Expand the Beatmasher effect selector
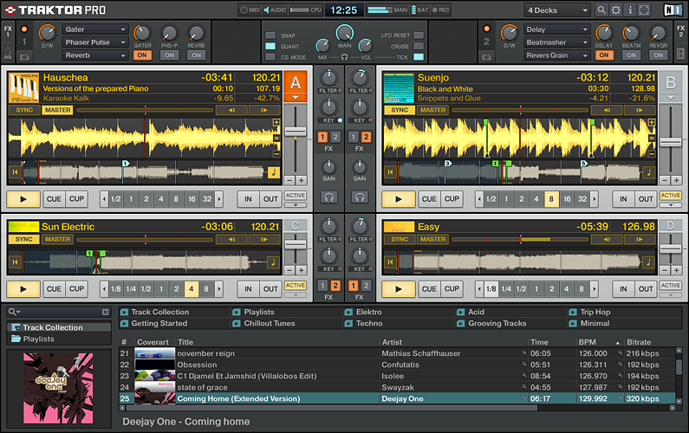 coord(556,42)
